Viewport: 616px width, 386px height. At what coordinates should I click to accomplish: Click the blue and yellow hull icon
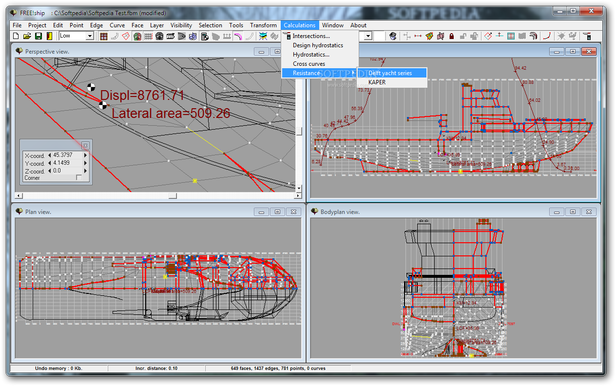[x=263, y=36]
